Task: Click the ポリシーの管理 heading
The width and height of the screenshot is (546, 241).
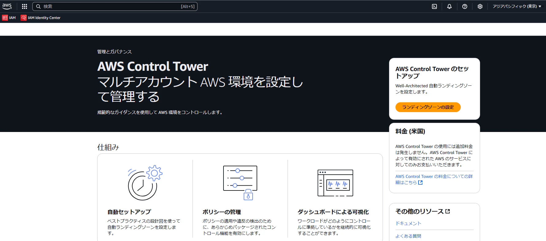Action: pos(222,212)
